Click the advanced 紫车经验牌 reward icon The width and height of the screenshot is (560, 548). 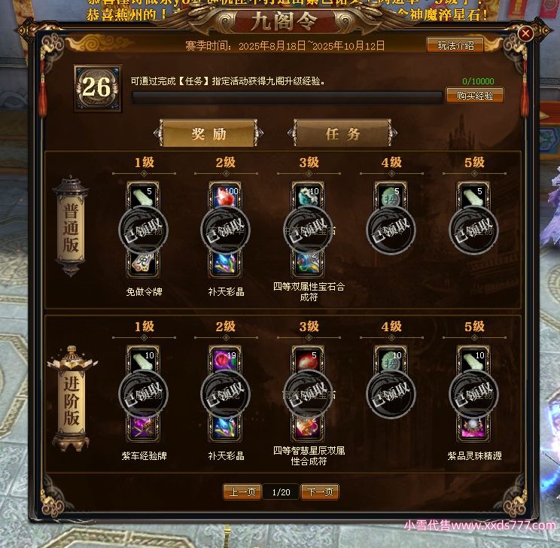(x=143, y=428)
